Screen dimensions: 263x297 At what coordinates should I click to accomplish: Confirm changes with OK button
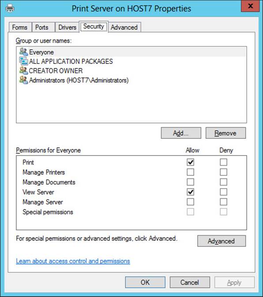(145, 282)
